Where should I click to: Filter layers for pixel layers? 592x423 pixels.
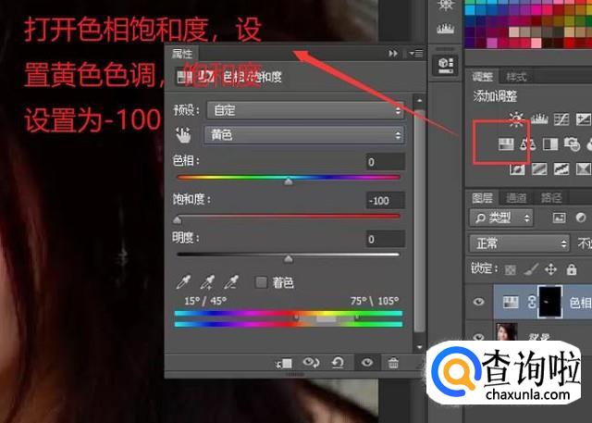click(x=559, y=218)
